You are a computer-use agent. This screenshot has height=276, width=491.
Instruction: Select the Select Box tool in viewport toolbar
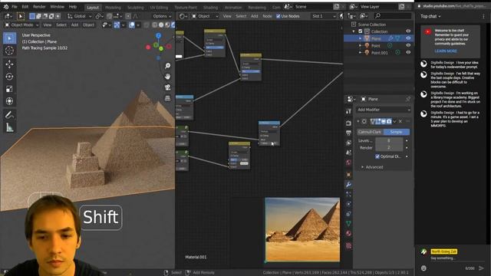pyautogui.click(x=9, y=38)
